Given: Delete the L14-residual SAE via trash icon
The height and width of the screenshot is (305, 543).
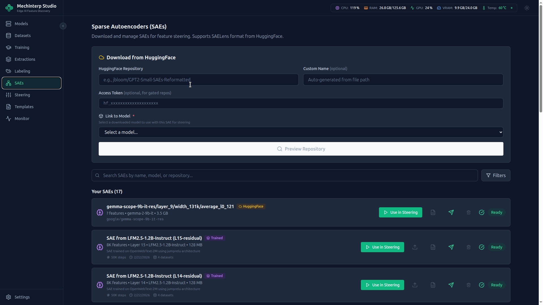Looking at the screenshot, I should pos(469,285).
